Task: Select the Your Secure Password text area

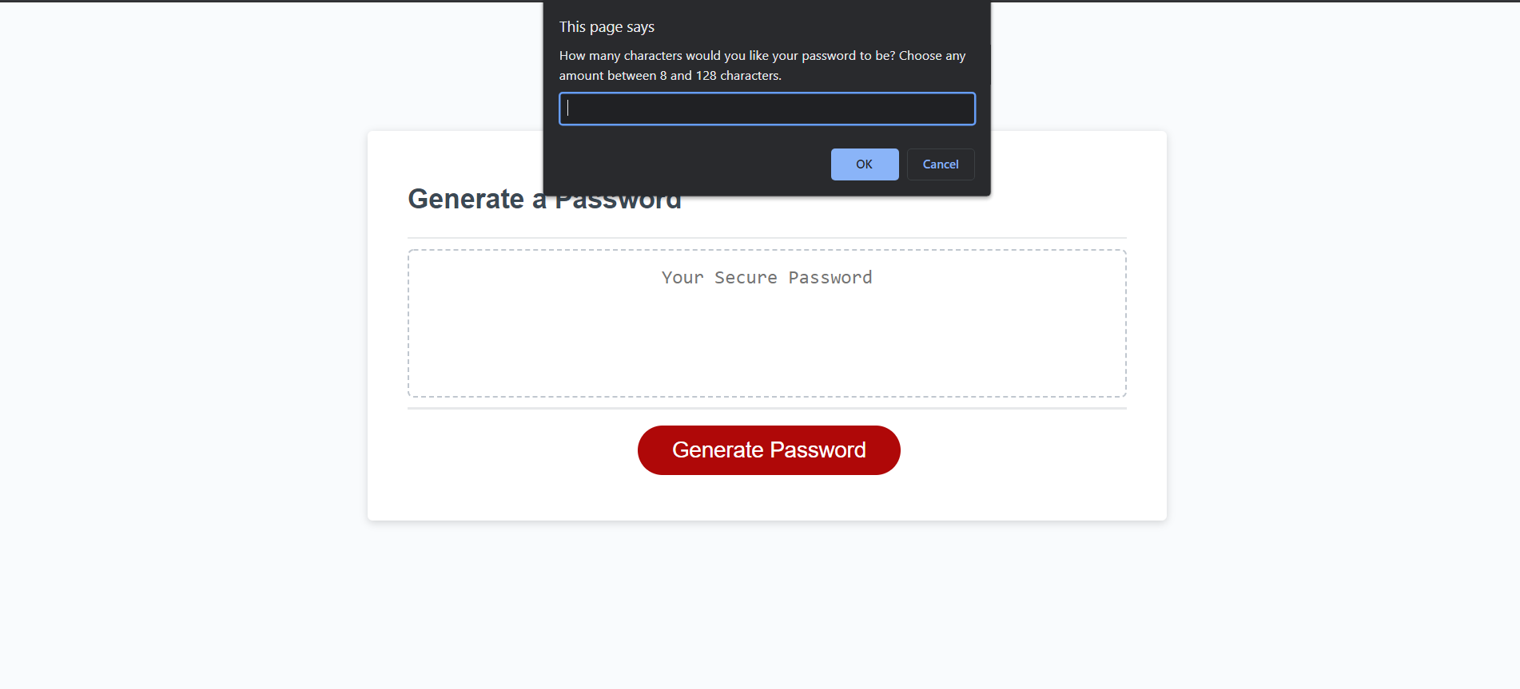Action: [766, 323]
